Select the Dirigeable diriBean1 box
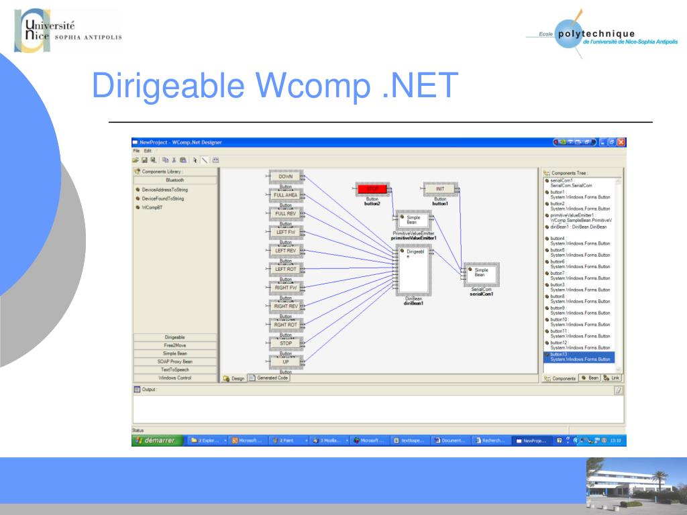The height and width of the screenshot is (515, 687). pos(413,271)
